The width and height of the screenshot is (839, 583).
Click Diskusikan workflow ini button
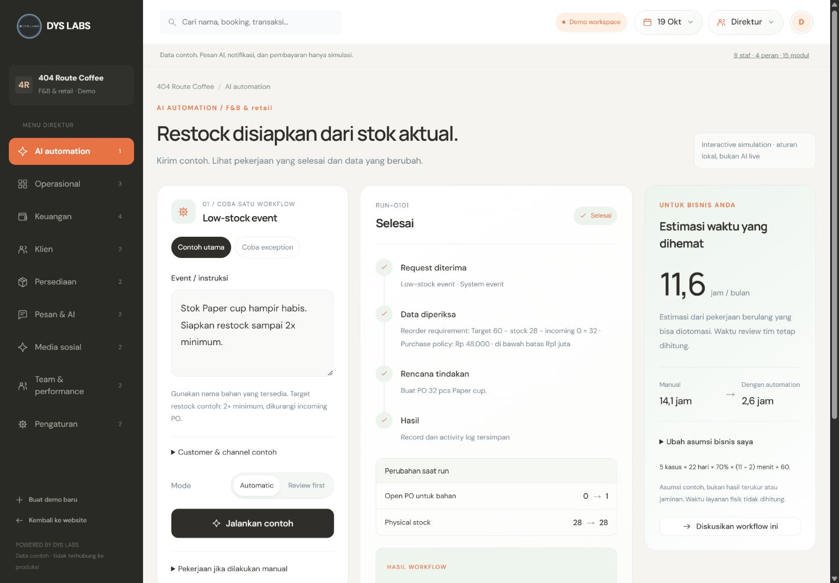click(x=730, y=526)
